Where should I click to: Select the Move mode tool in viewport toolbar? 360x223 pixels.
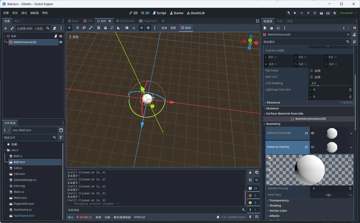pos(77,28)
